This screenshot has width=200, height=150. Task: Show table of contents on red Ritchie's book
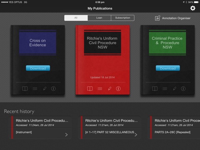click(100, 89)
